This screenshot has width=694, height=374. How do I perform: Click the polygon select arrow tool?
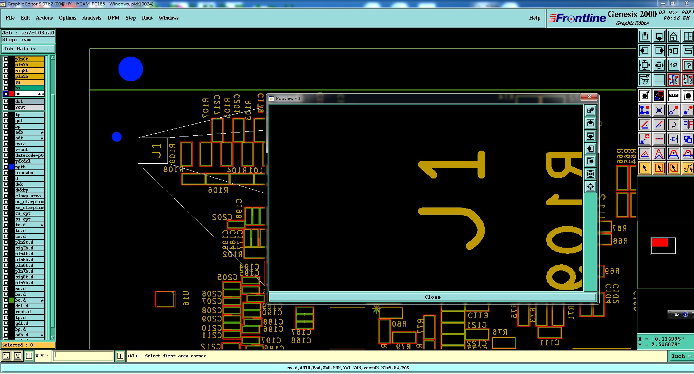674,168
